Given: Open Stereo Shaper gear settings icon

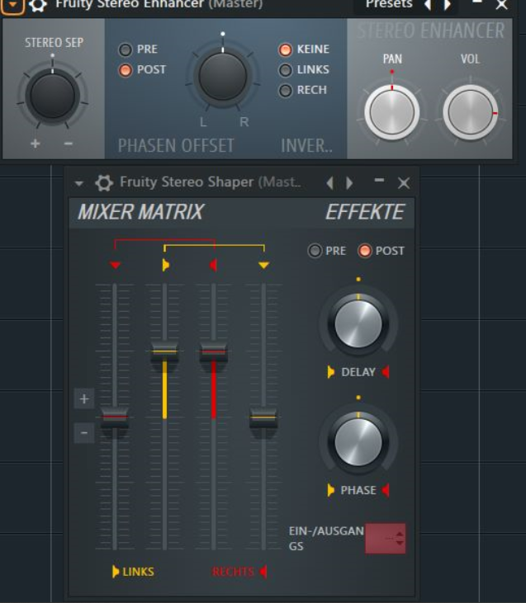Looking at the screenshot, I should [104, 182].
